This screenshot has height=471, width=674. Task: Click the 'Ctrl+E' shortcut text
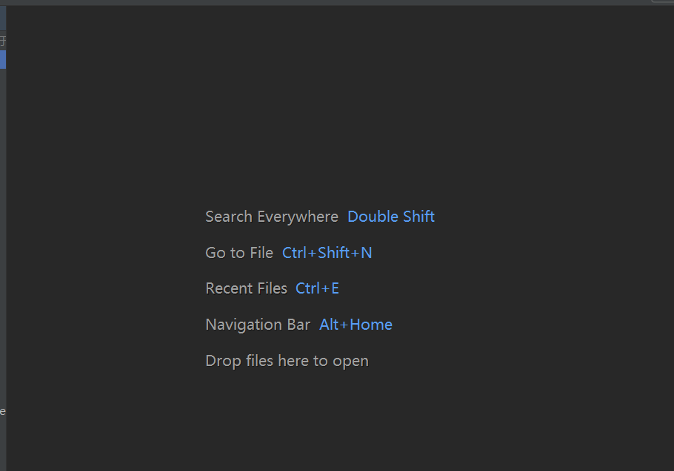click(x=317, y=288)
